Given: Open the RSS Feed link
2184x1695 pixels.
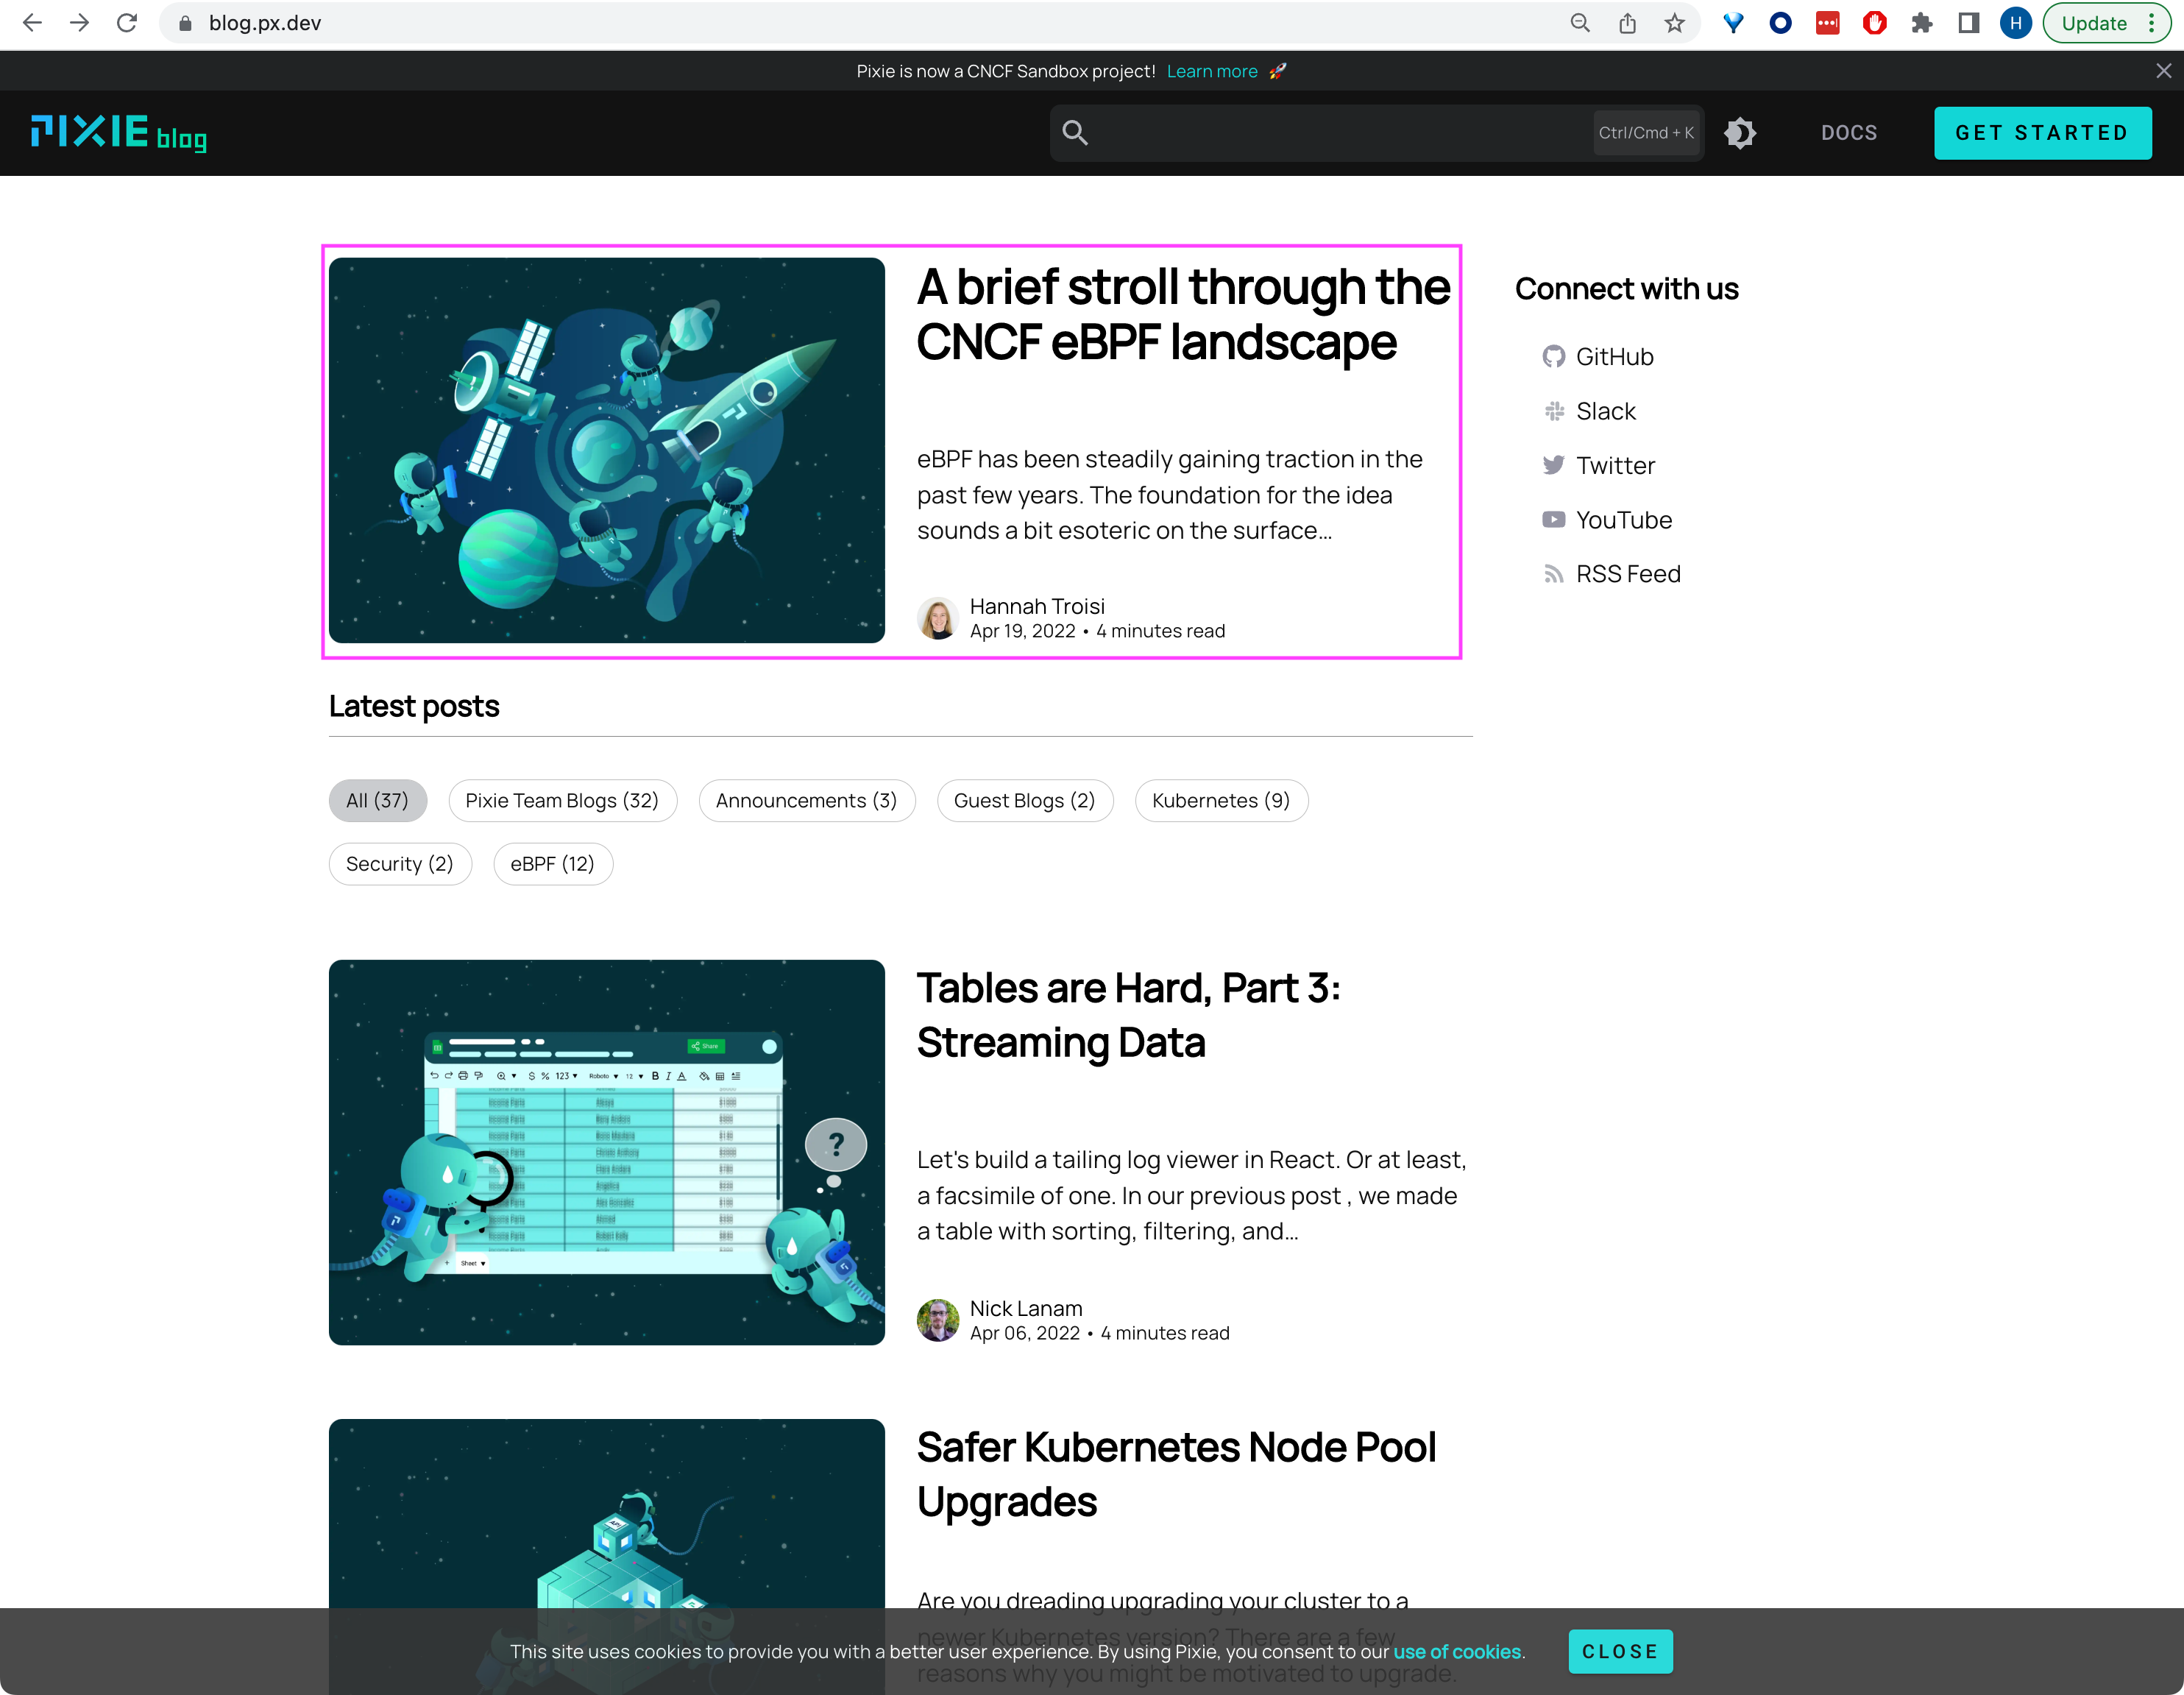Looking at the screenshot, I should [x=1627, y=574].
